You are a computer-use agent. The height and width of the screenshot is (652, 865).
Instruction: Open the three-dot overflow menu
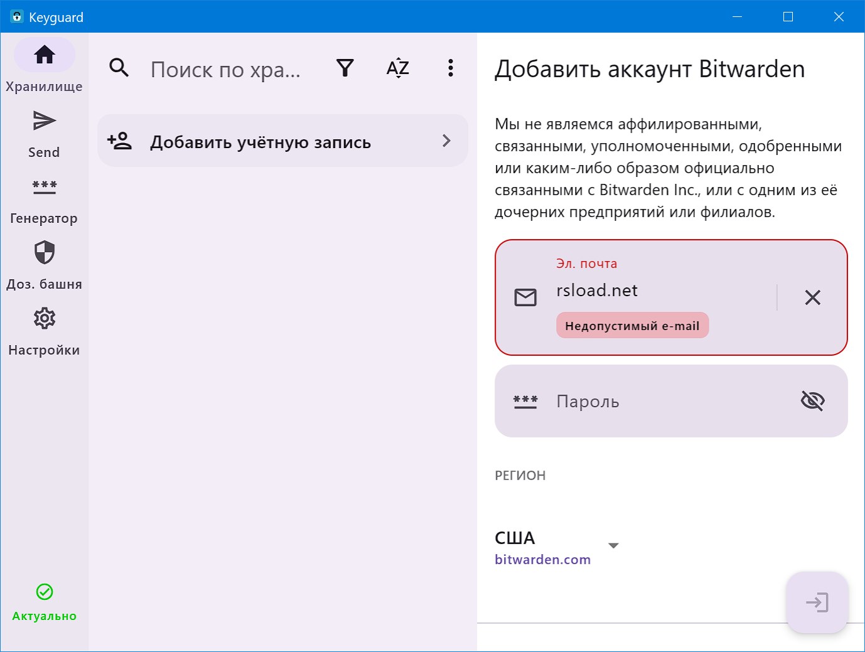[451, 68]
